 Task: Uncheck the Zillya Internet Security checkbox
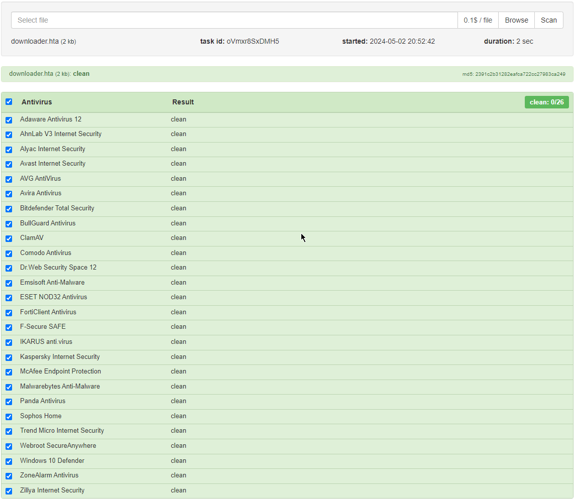(x=9, y=491)
